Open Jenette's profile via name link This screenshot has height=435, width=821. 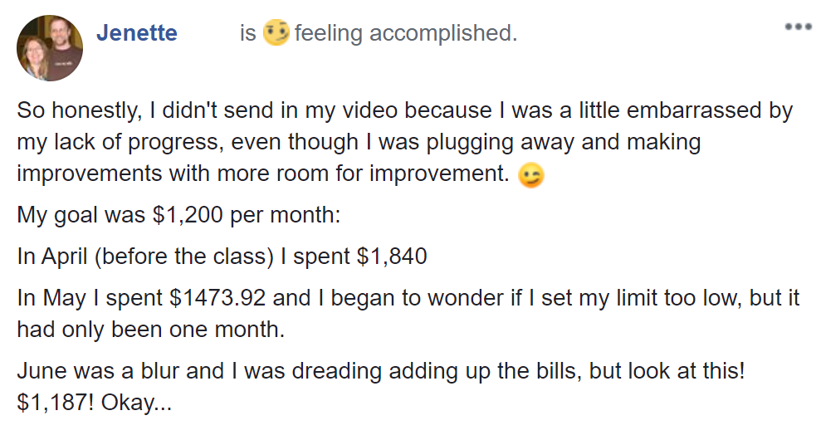[x=137, y=33]
